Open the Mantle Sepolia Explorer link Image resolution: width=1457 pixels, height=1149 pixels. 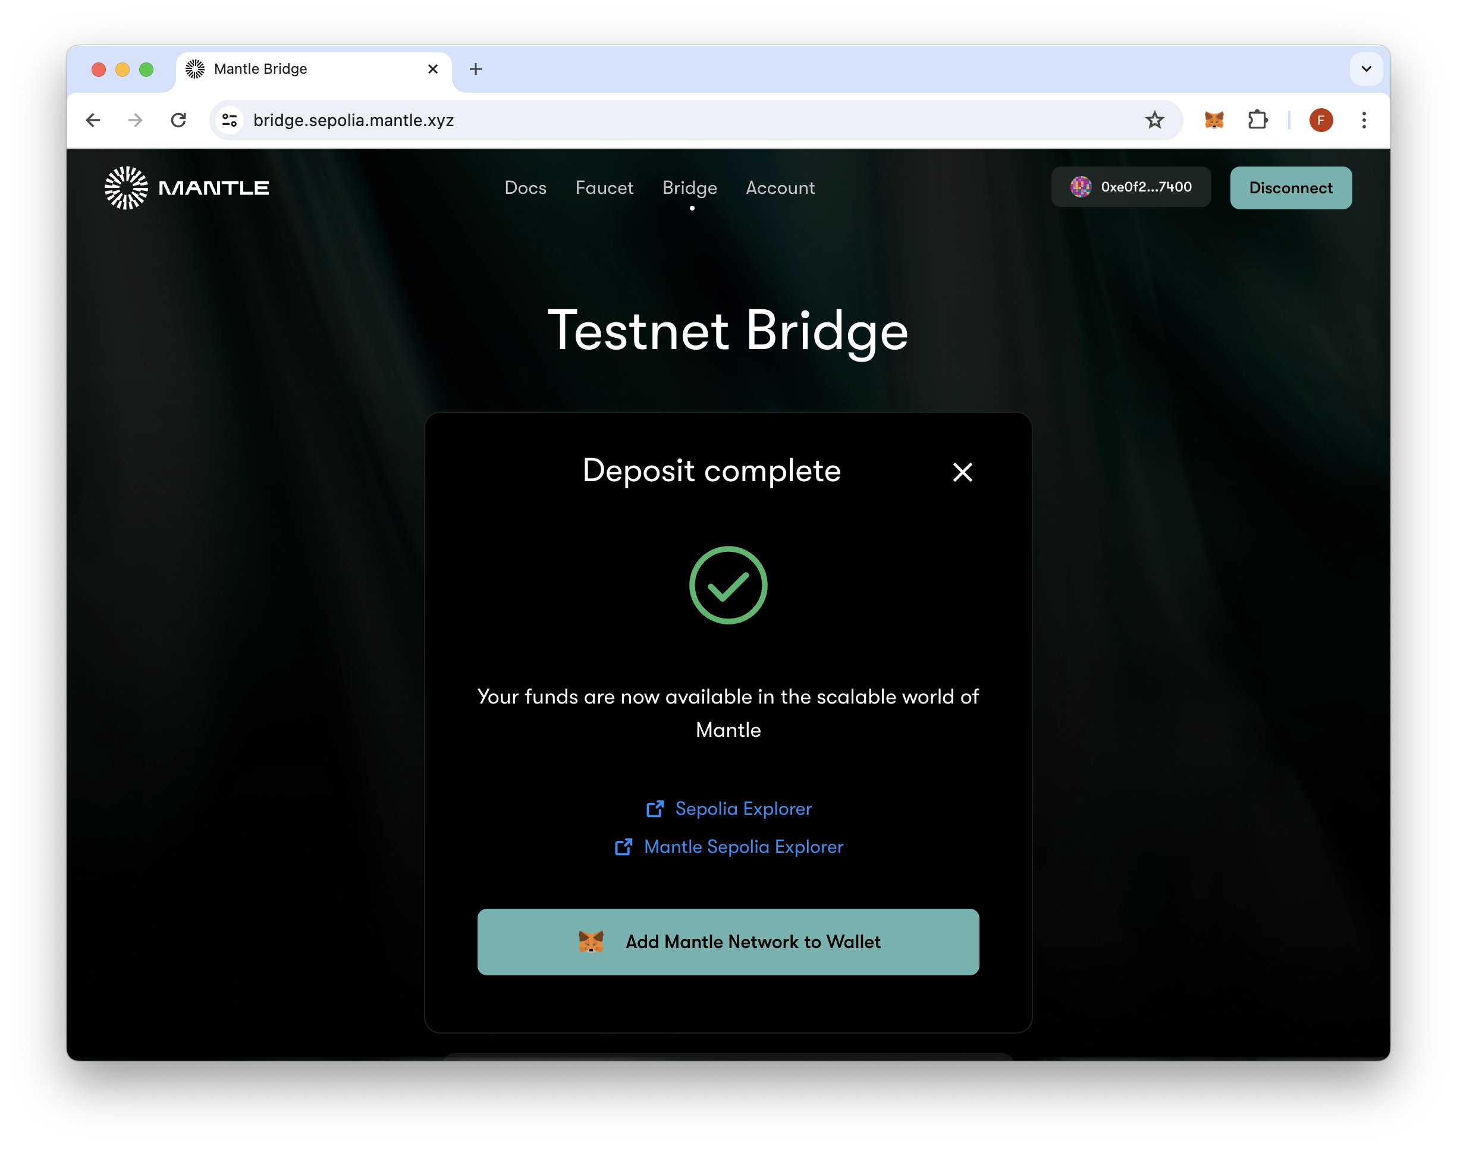pyautogui.click(x=743, y=846)
